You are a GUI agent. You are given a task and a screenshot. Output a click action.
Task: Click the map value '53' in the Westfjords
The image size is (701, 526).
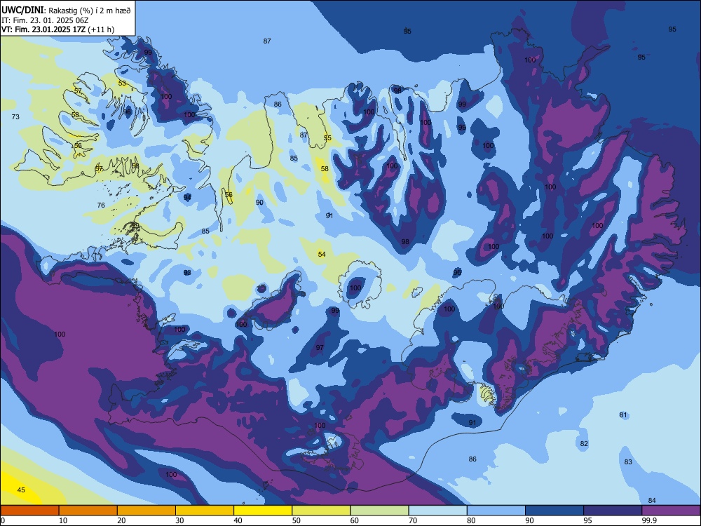pyautogui.click(x=122, y=83)
